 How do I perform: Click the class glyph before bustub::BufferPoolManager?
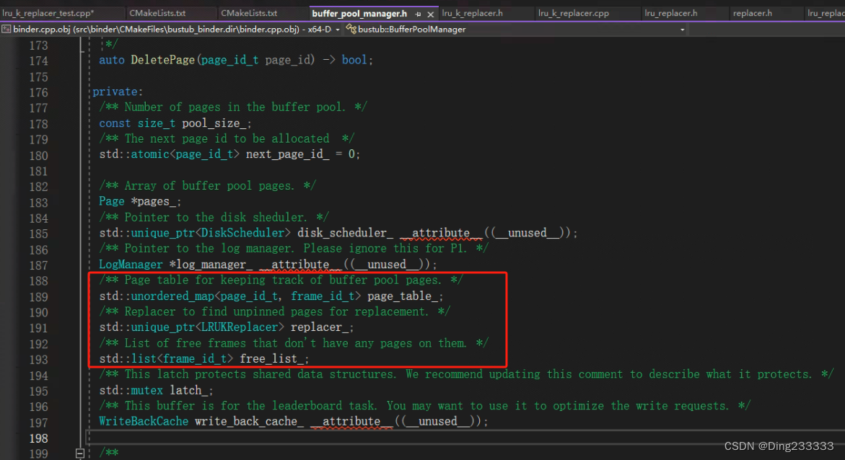353,30
